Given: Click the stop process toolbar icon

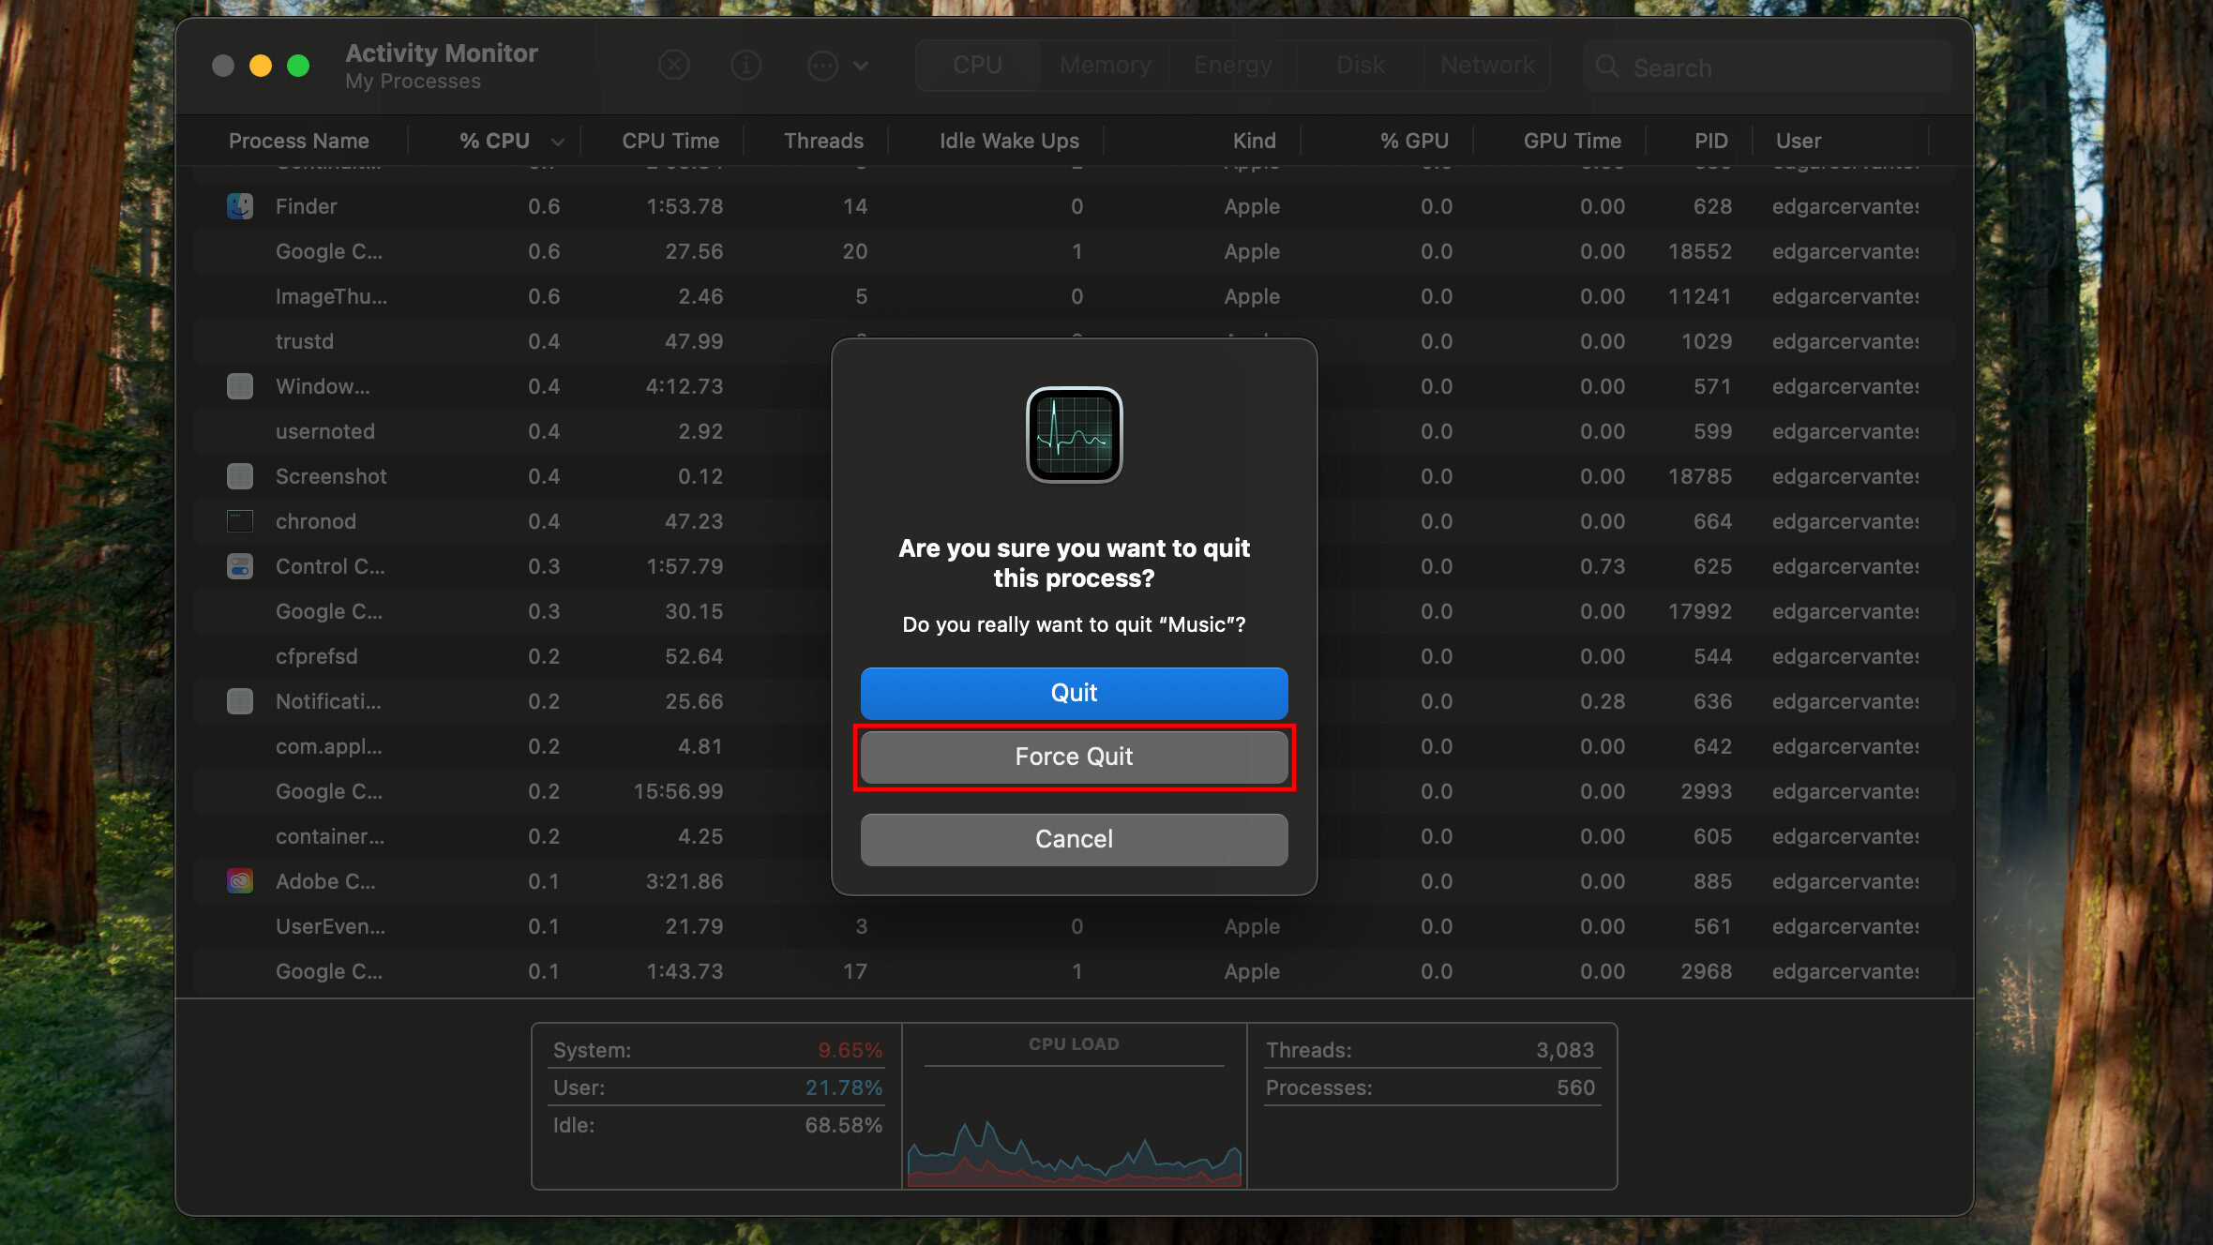Looking at the screenshot, I should pos(673,66).
